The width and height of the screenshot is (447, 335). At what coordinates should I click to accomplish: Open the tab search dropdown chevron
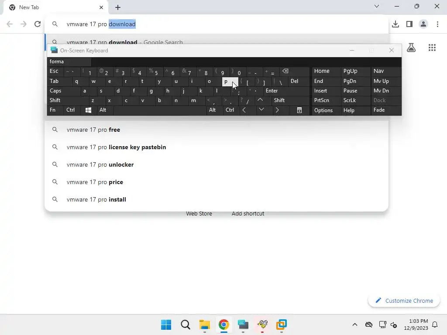(x=376, y=6)
